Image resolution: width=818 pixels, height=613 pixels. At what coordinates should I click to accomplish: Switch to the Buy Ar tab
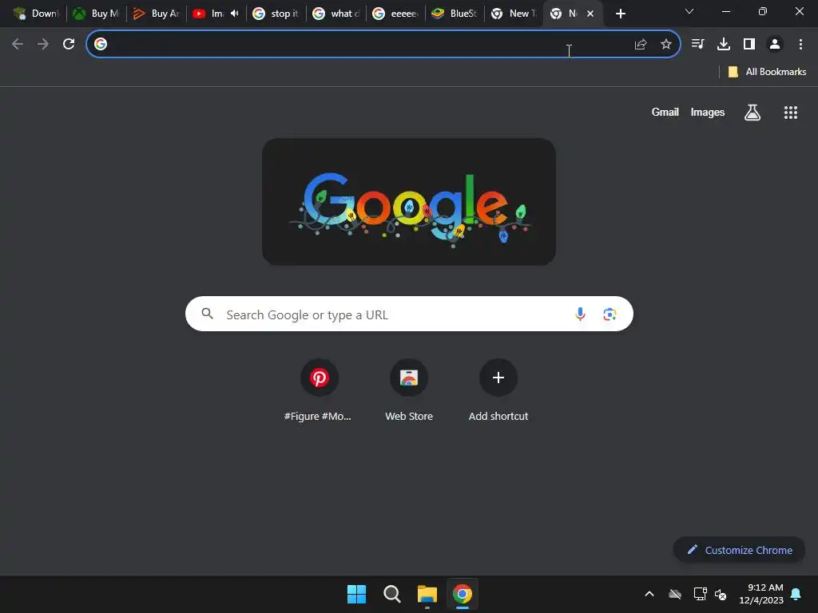point(156,14)
